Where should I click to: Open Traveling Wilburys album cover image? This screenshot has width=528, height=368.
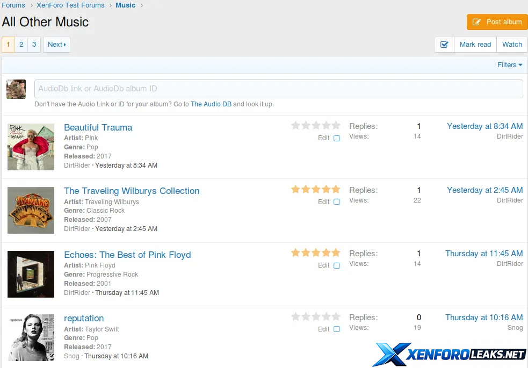tap(31, 210)
